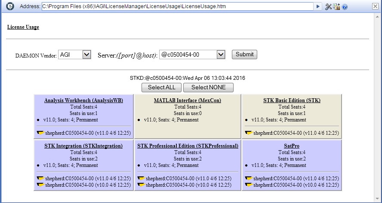Click 'Total Seats:4' in SatPro card
This screenshot has height=203, width=382.
click(292, 152)
